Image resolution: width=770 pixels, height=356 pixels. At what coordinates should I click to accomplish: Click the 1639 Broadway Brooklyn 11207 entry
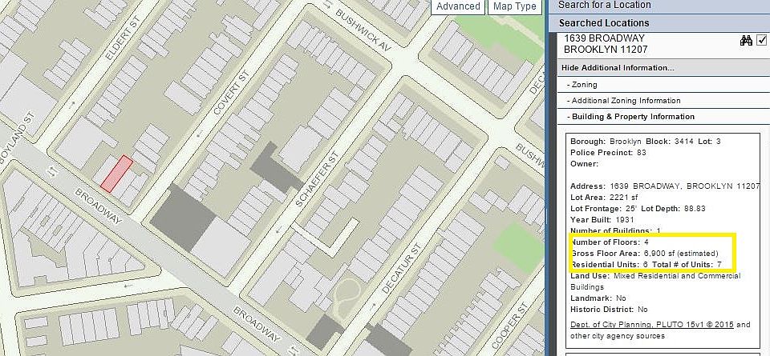tap(606, 44)
